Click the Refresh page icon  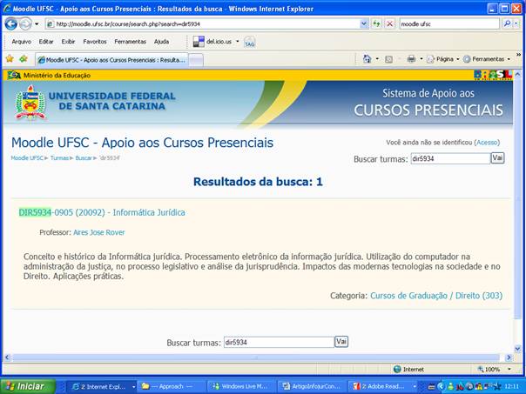click(x=376, y=23)
